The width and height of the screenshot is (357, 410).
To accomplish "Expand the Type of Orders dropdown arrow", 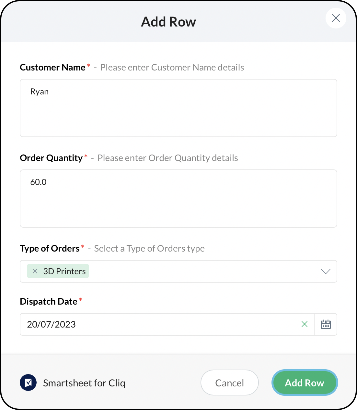I will (x=325, y=271).
